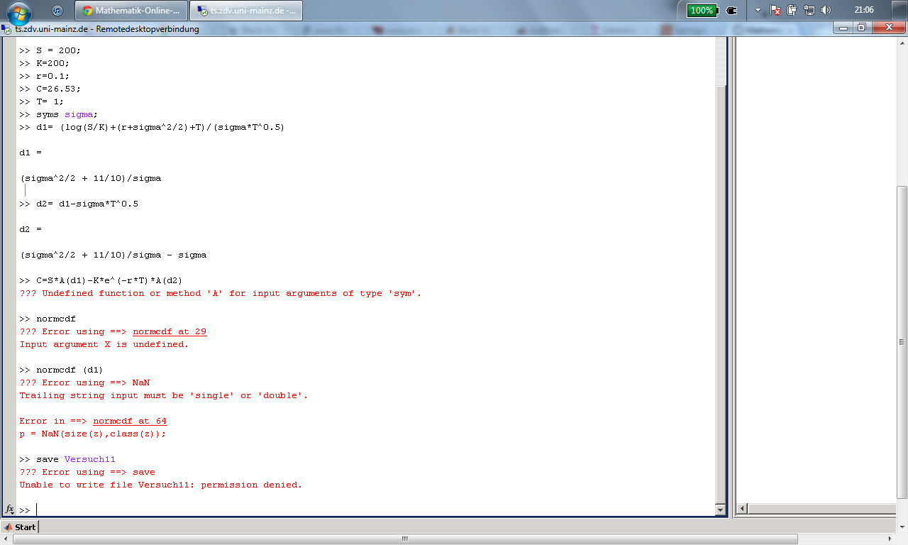Click the command window scroll-up arrow
Image resolution: width=908 pixels, height=545 pixels.
721,41
